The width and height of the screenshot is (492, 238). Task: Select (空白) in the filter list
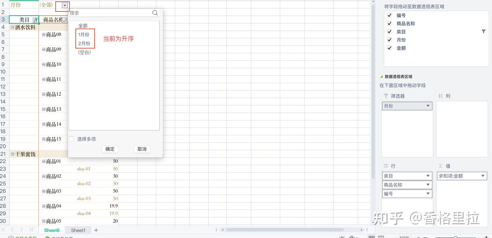84,52
